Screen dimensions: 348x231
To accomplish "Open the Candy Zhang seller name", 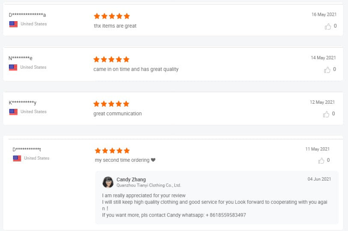I will pos(131,179).
